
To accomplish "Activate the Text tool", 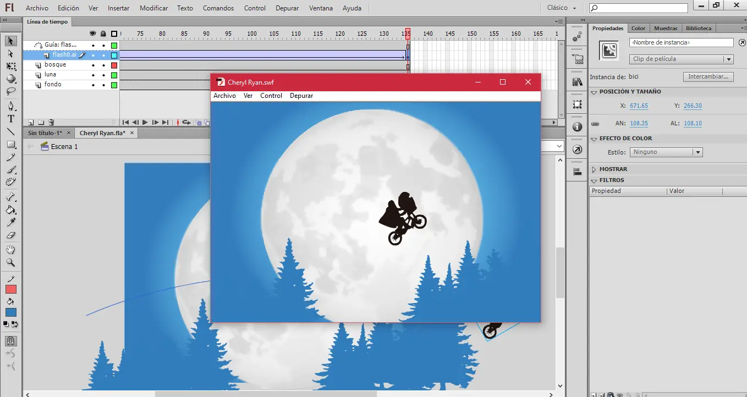I will [11, 119].
